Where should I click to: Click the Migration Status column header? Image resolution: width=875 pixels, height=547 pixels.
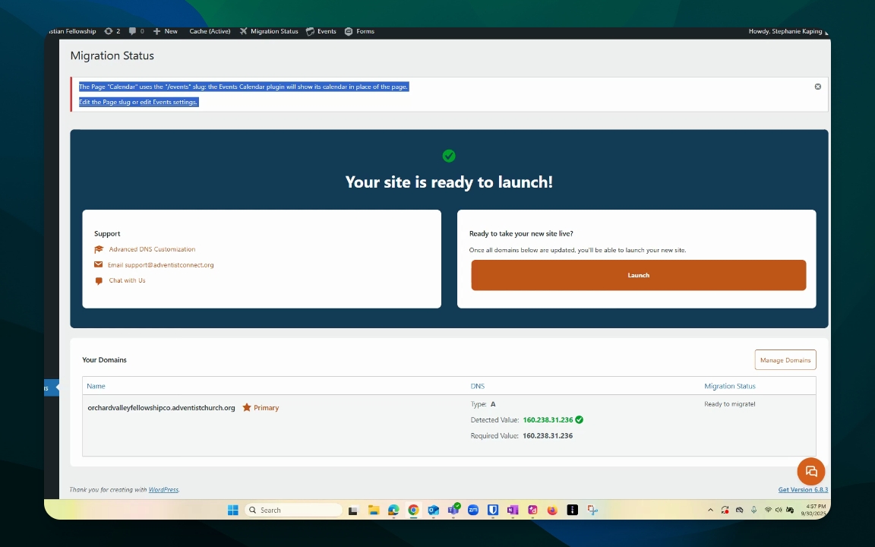pos(730,386)
